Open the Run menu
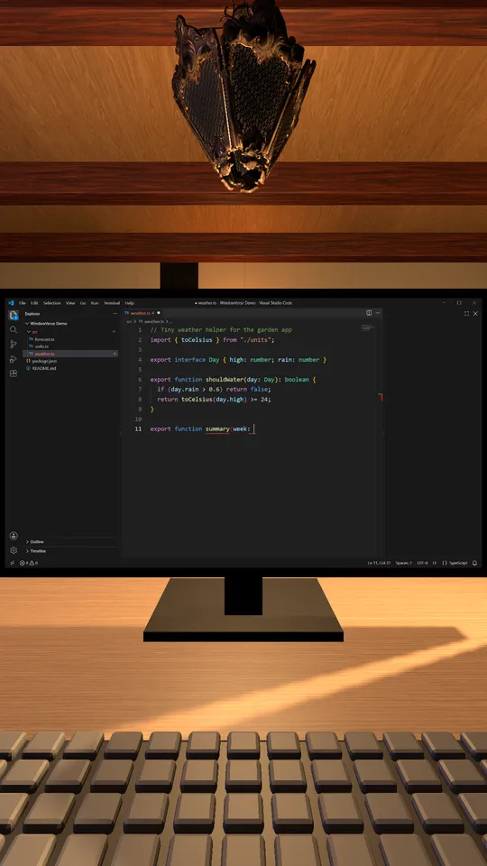Viewport: 487px width, 866px height. (x=95, y=303)
